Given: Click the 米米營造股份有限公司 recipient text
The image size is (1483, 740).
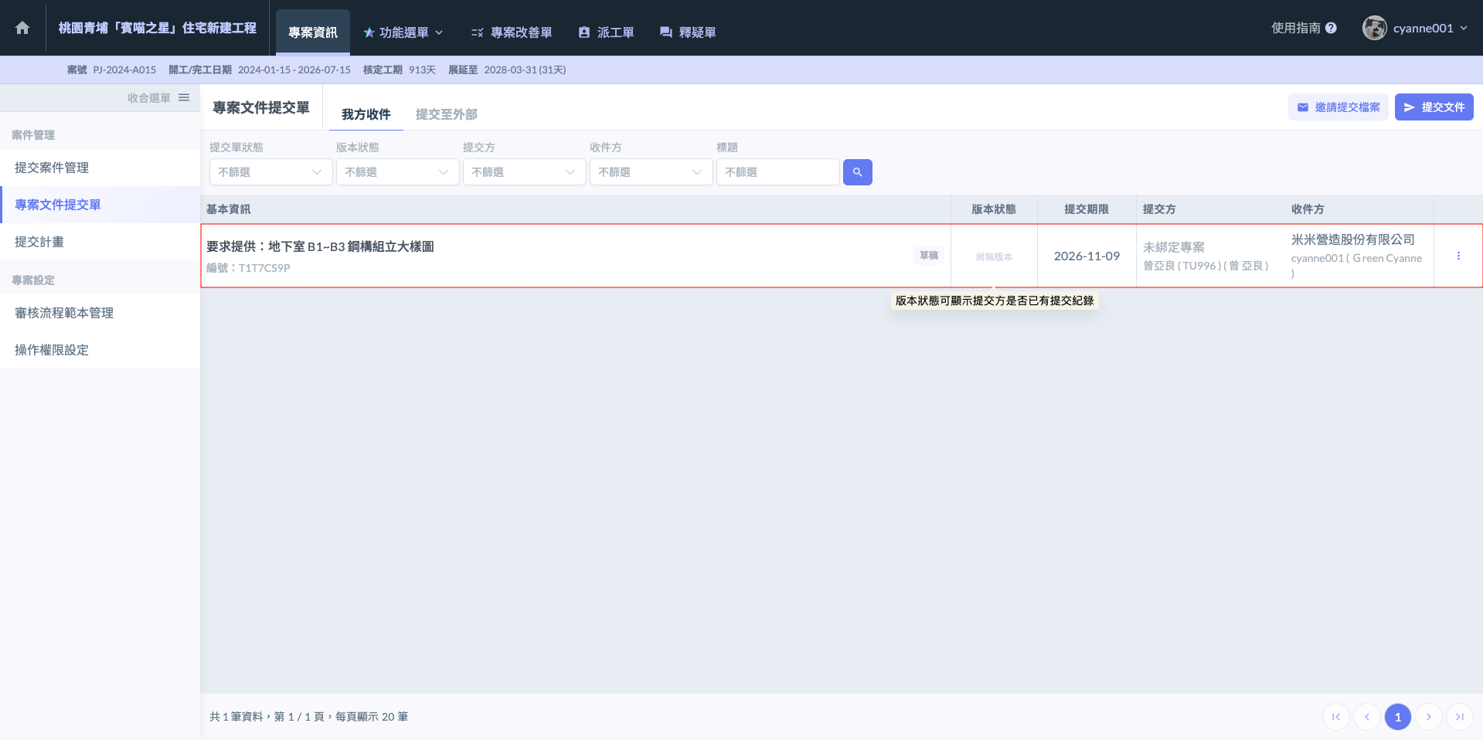Looking at the screenshot, I should pos(1353,239).
